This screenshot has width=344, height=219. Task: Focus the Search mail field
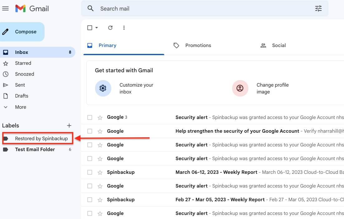pos(204,8)
